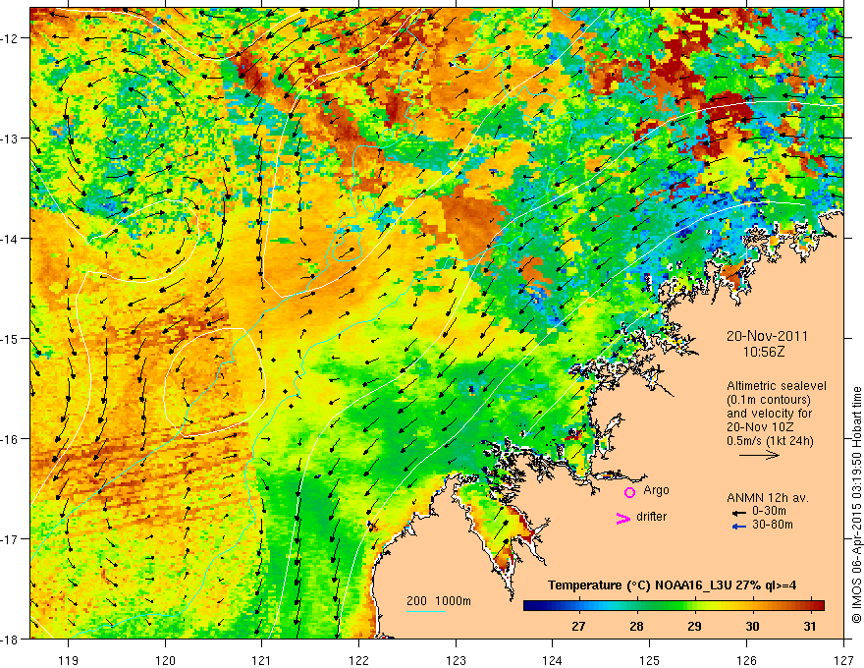Click the latitude axis label -12
The height and width of the screenshot is (668, 864).
[10, 38]
